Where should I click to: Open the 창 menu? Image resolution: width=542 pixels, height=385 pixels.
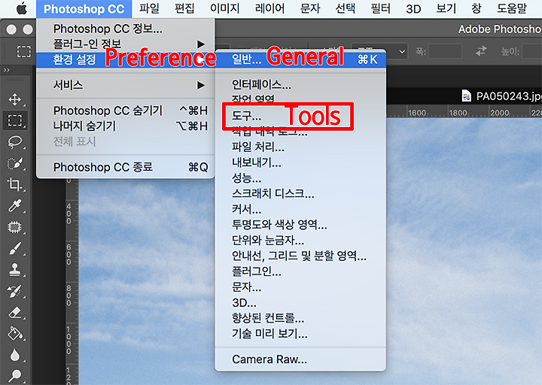point(477,9)
